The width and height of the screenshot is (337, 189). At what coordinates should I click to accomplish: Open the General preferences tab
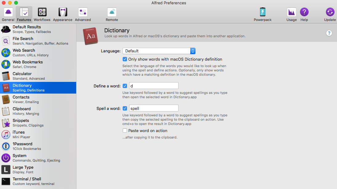pyautogui.click(x=8, y=14)
